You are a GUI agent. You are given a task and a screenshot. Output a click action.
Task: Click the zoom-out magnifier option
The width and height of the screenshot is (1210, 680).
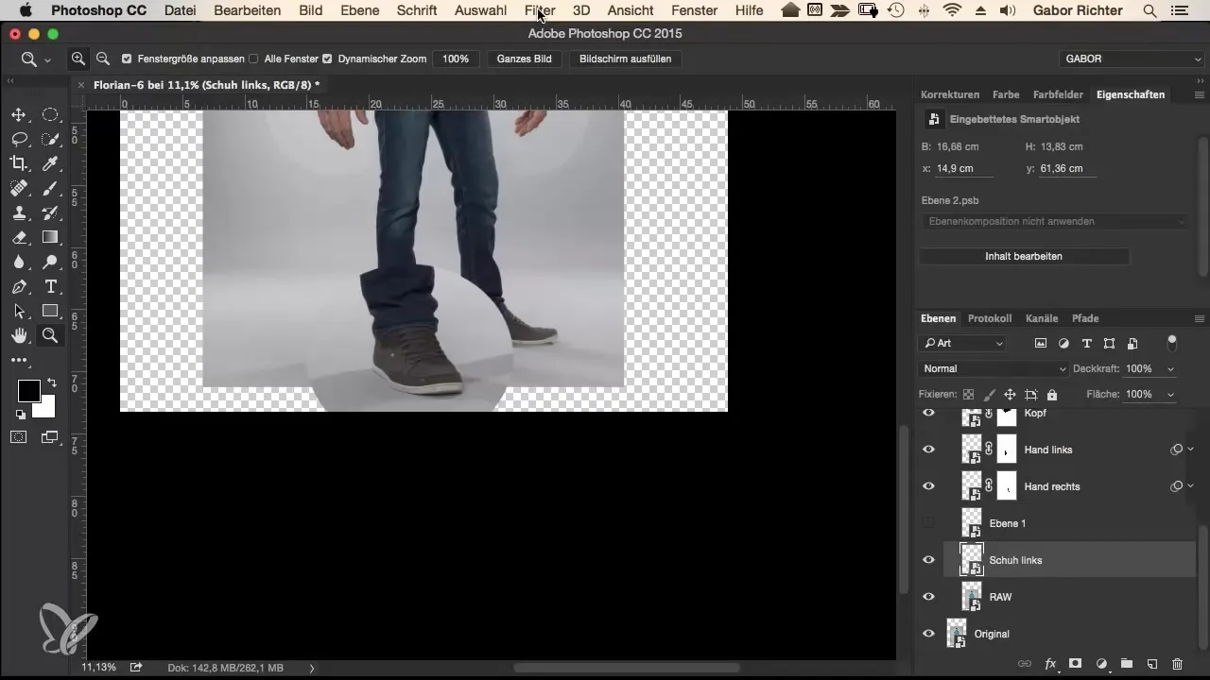(102, 59)
